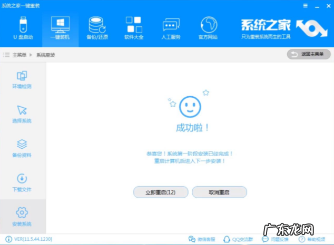
Task: Open the U盘启动 USB boot tab
Action: [x=23, y=28]
